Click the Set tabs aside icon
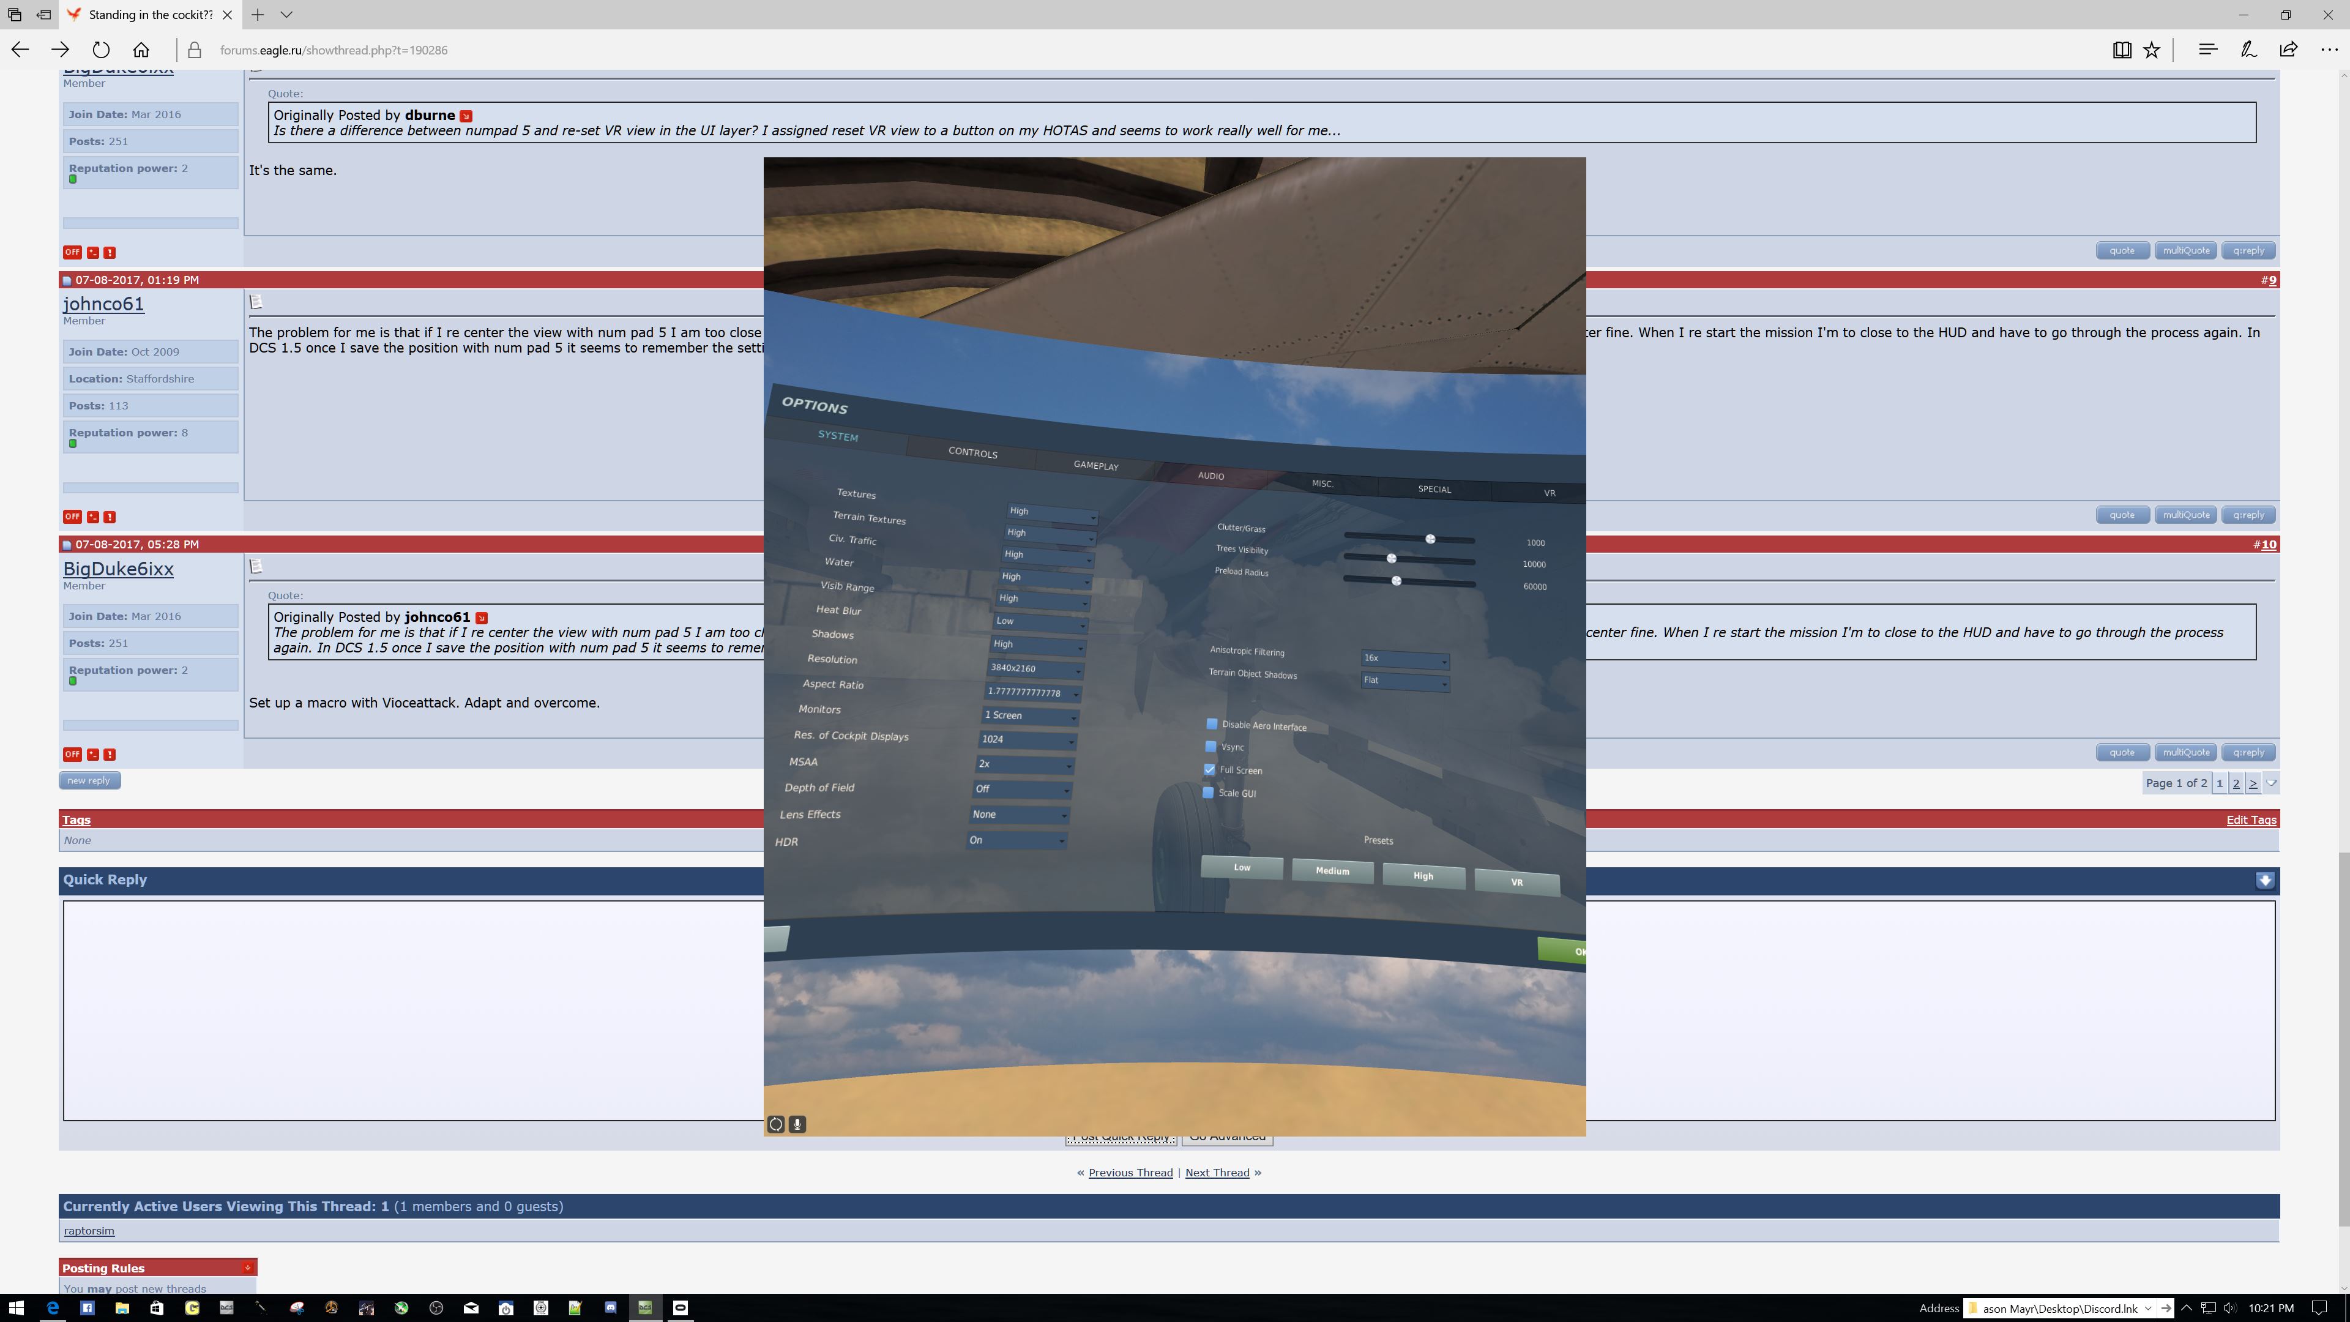Viewport: 2350px width, 1322px height. coord(44,15)
